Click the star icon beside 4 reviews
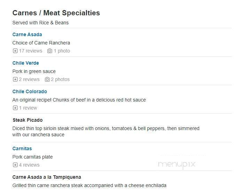The width and height of the screenshot is (239, 193). click(x=15, y=165)
